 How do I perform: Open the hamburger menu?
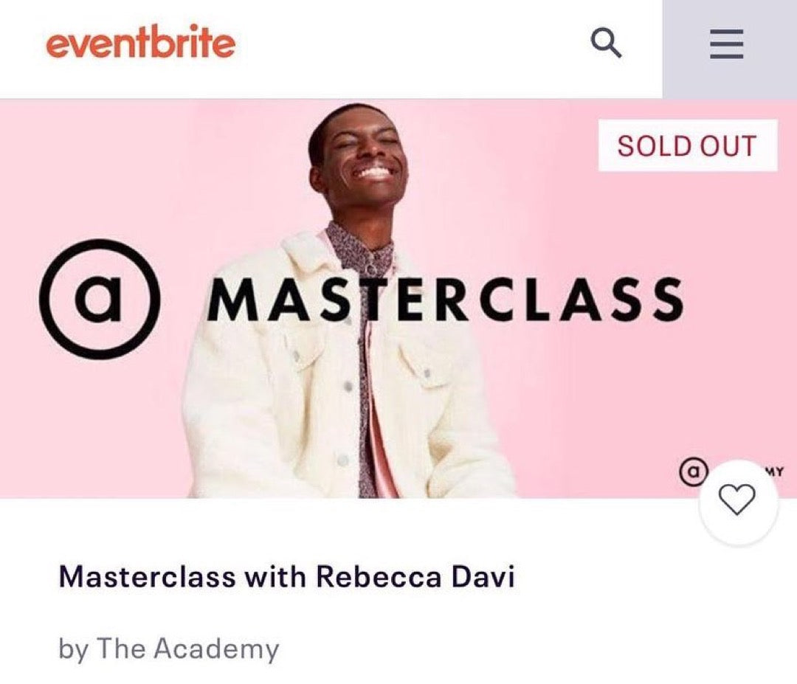(x=727, y=48)
